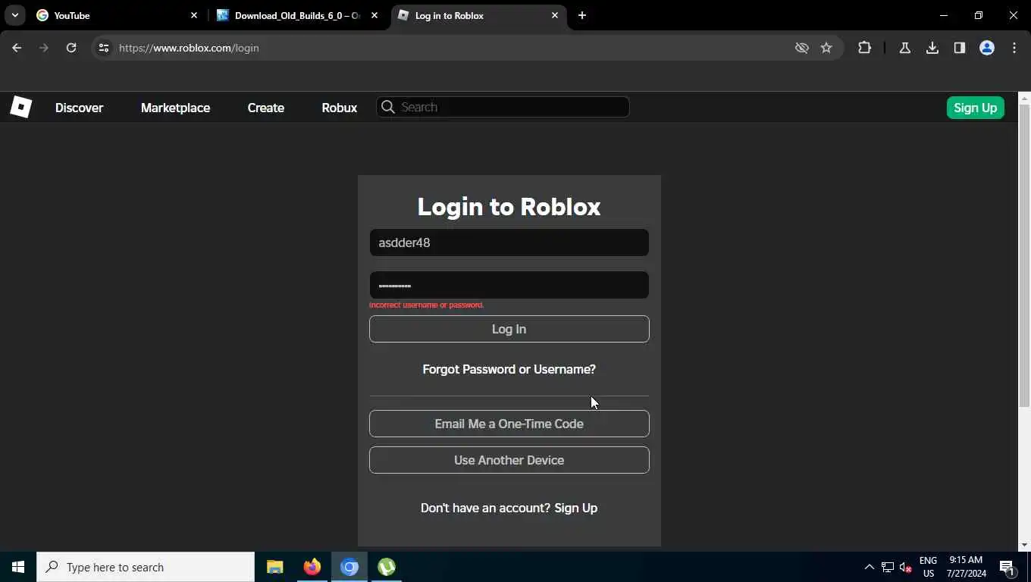The width and height of the screenshot is (1031, 582).
Task: Click the Incorrect username or password message
Action: [x=426, y=305]
